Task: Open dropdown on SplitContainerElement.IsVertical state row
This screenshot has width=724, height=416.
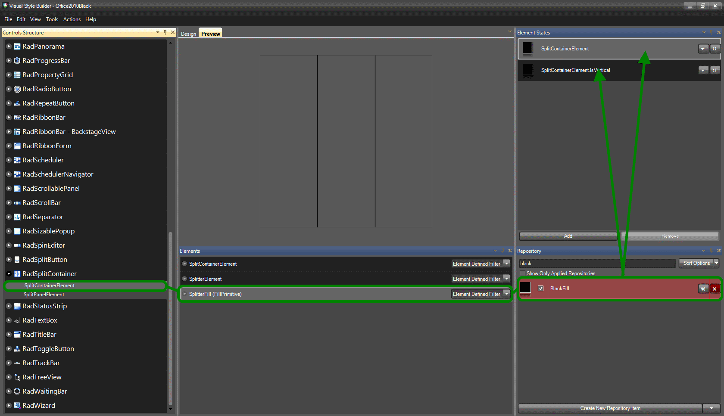Action: pos(703,70)
